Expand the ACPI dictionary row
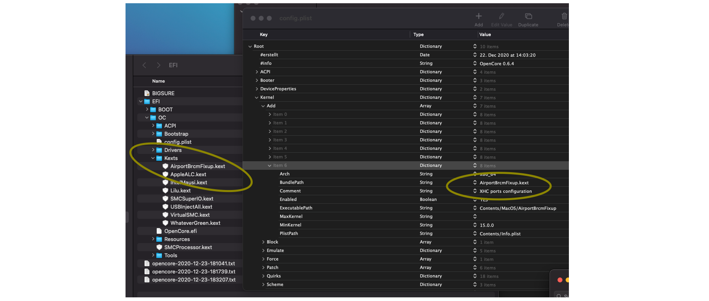 [x=257, y=72]
